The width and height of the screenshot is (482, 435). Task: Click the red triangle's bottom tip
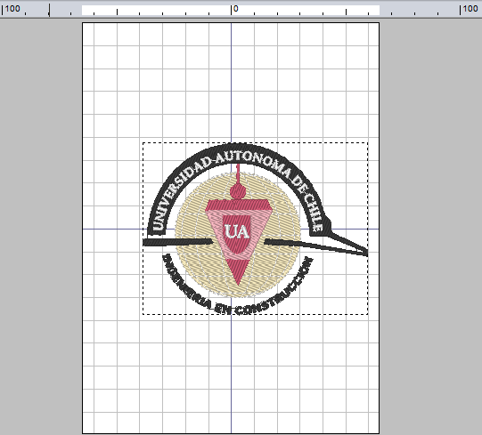[238, 282]
